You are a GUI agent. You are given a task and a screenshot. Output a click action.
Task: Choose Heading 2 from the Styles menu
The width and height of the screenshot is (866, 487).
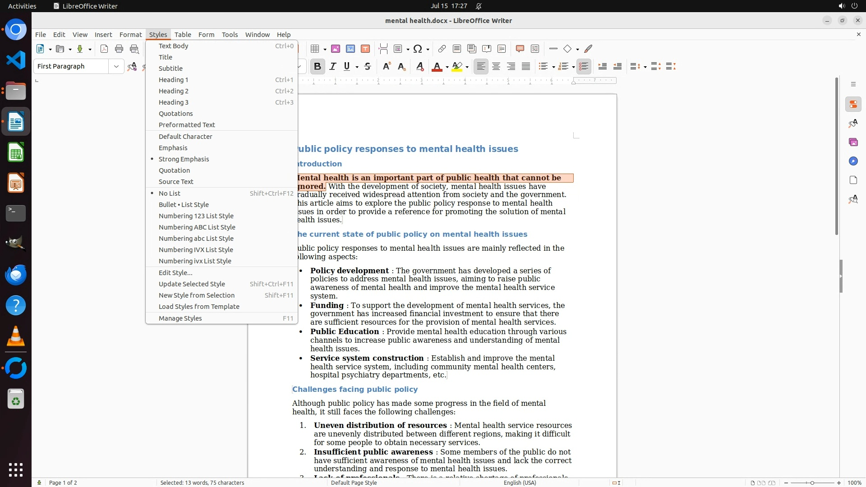(174, 91)
